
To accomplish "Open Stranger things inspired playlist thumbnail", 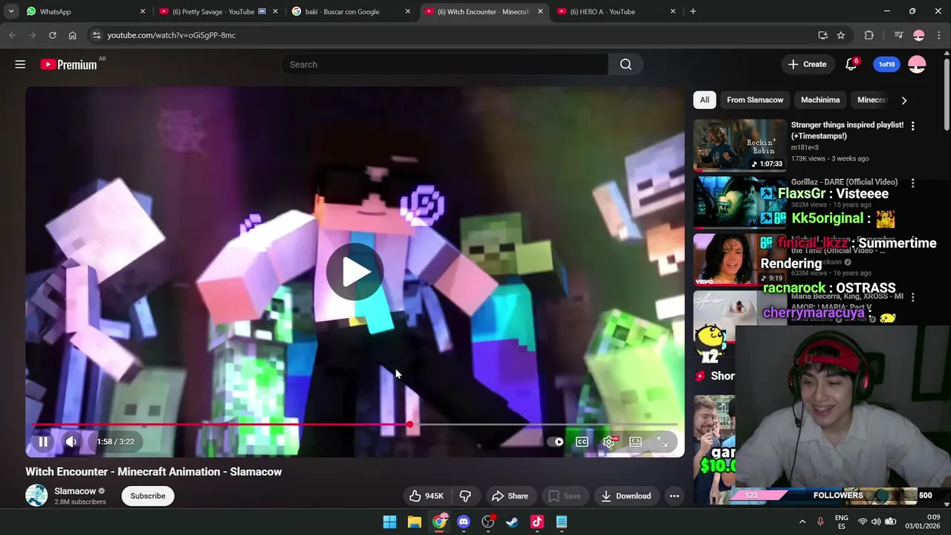I will 739,145.
